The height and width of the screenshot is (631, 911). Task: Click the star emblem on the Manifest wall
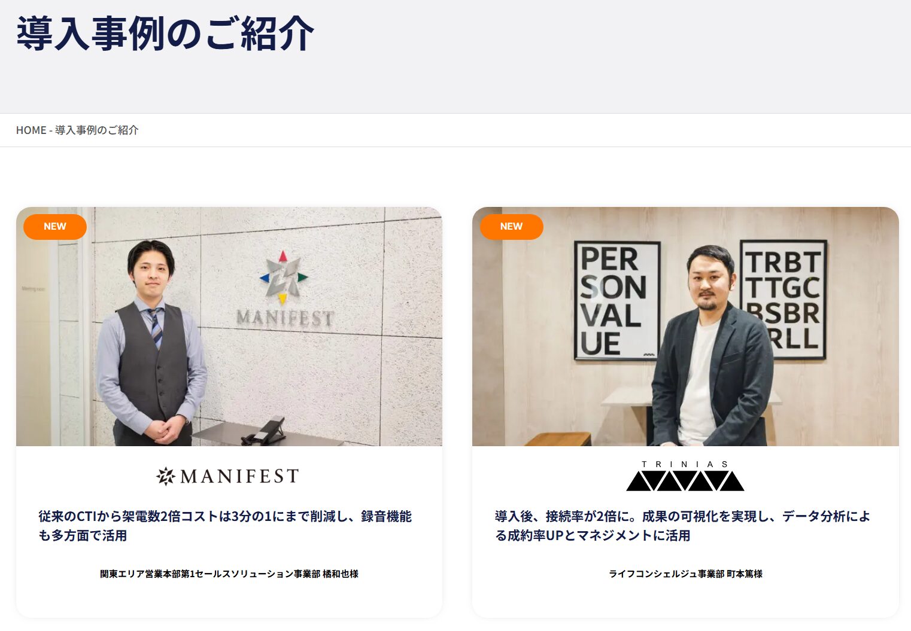(x=283, y=277)
